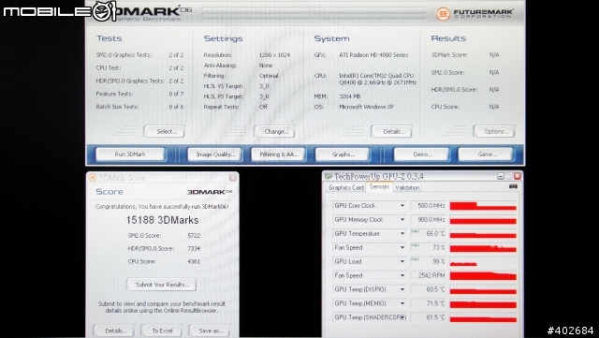Click the SM2.0 Score 5722 value

point(194,236)
